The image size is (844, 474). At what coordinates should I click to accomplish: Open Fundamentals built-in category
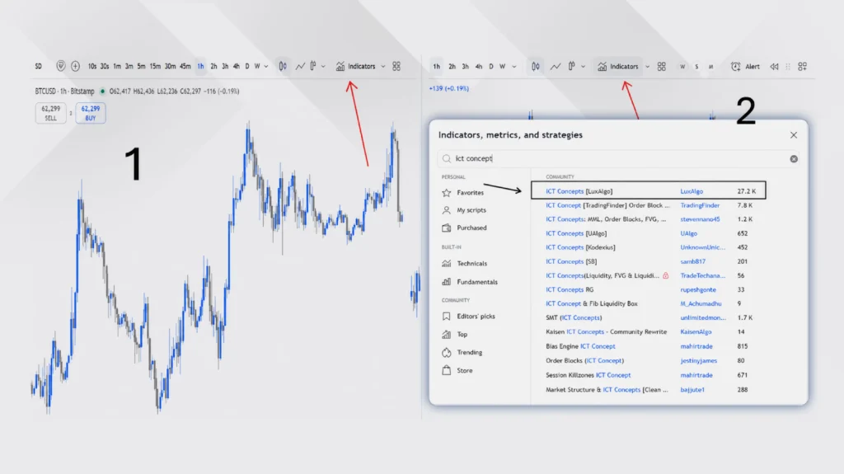[470, 282]
